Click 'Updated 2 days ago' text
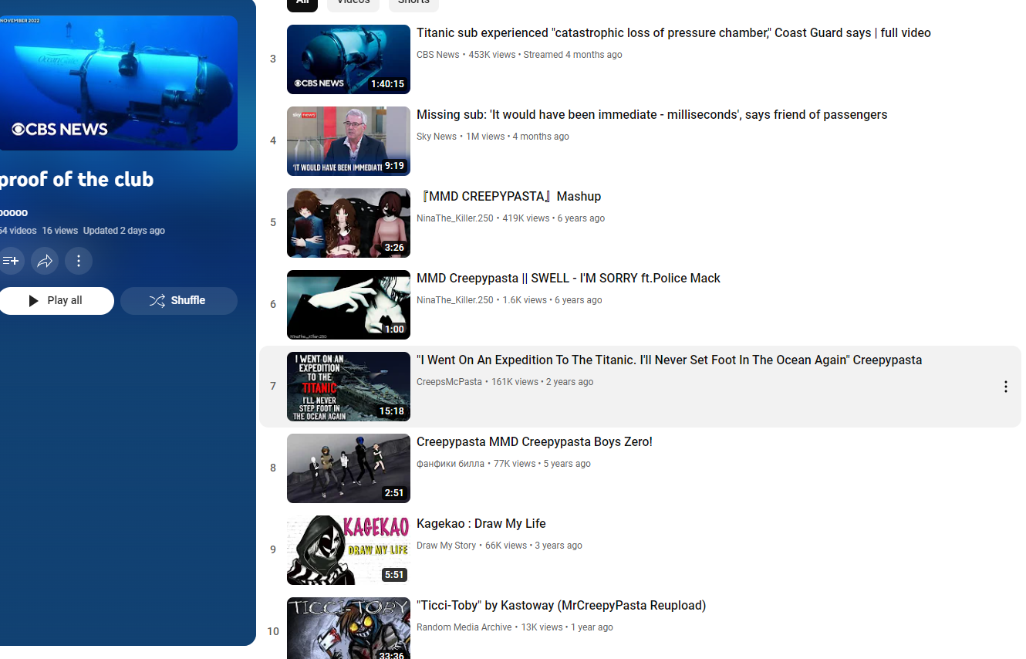Screen dimensions: 1026x659 (124, 231)
